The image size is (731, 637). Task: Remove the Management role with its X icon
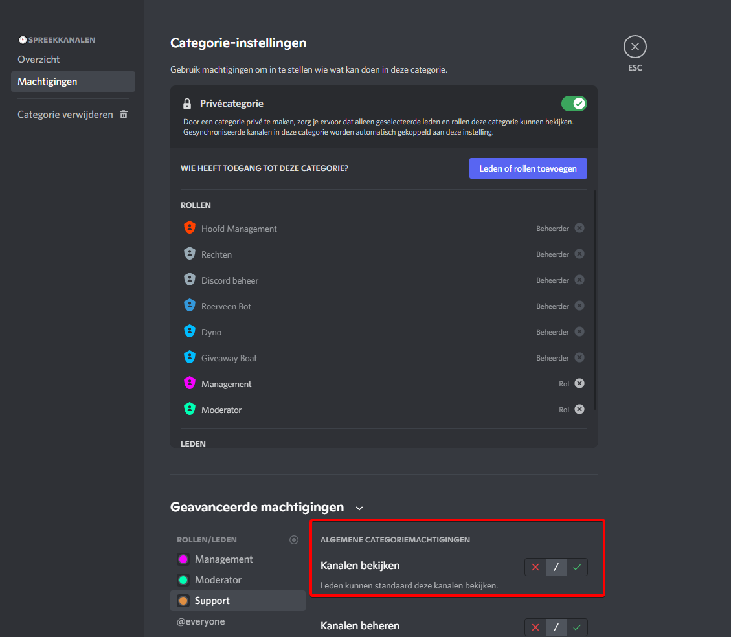tap(579, 383)
